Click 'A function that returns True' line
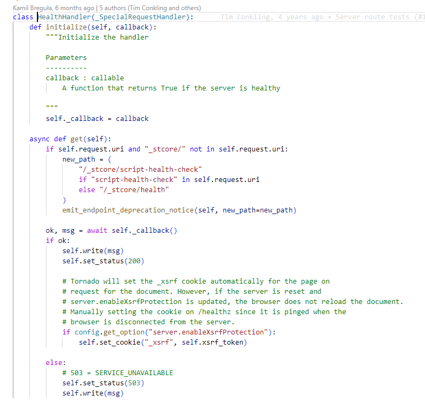425x411 pixels. (x=171, y=88)
